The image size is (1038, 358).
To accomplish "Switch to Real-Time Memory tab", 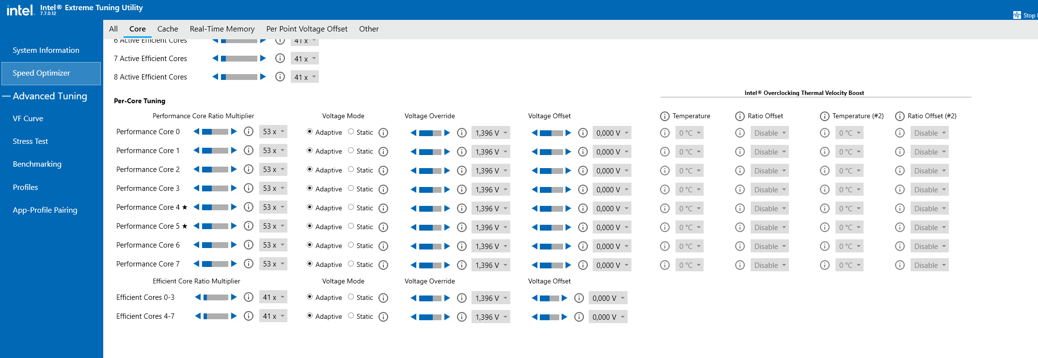I will tap(222, 29).
